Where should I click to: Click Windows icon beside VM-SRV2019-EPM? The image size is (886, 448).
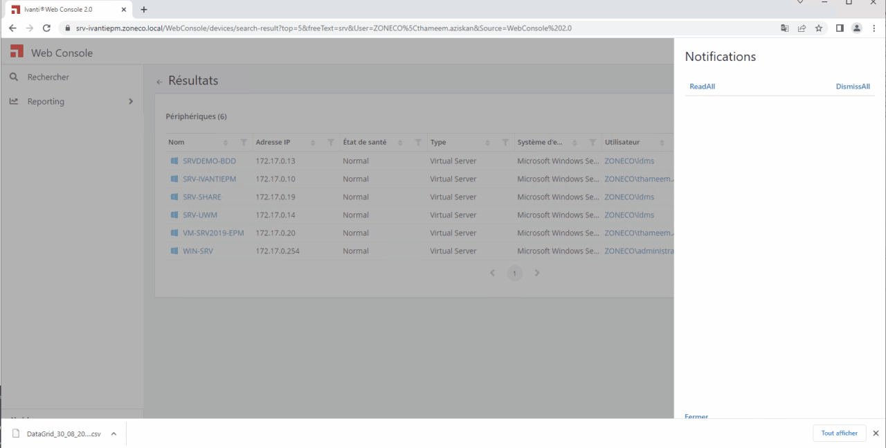(174, 233)
